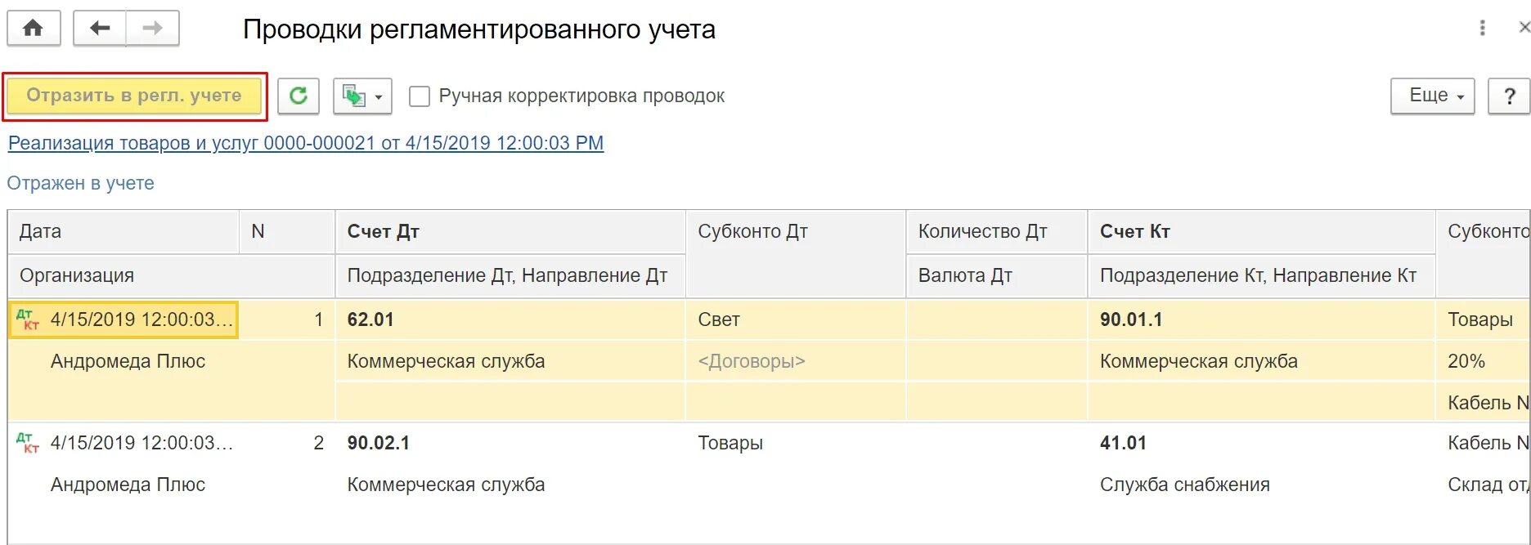
Task: Open help with the question mark button
Action: 1509,96
